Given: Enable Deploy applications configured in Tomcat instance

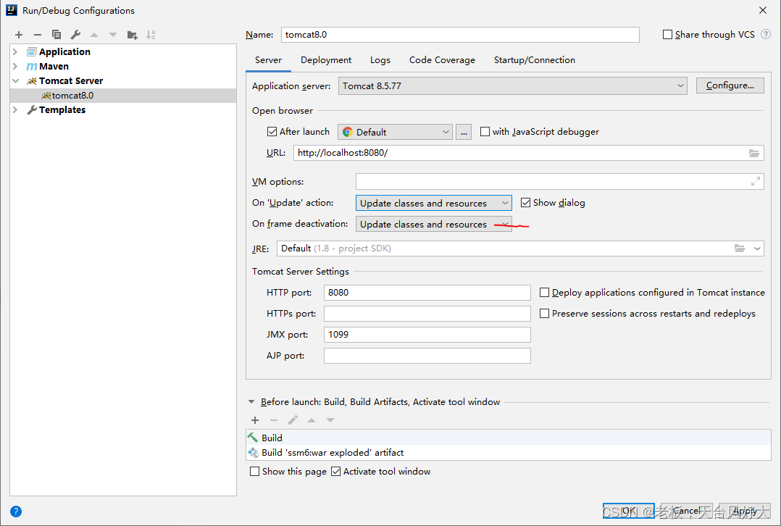Looking at the screenshot, I should (544, 293).
